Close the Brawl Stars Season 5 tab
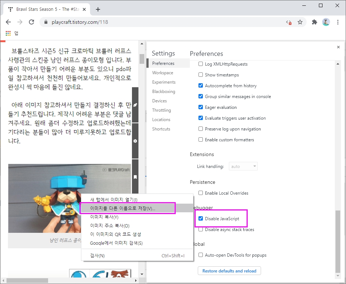Viewport: 346px width, 284px height. tap(84, 9)
